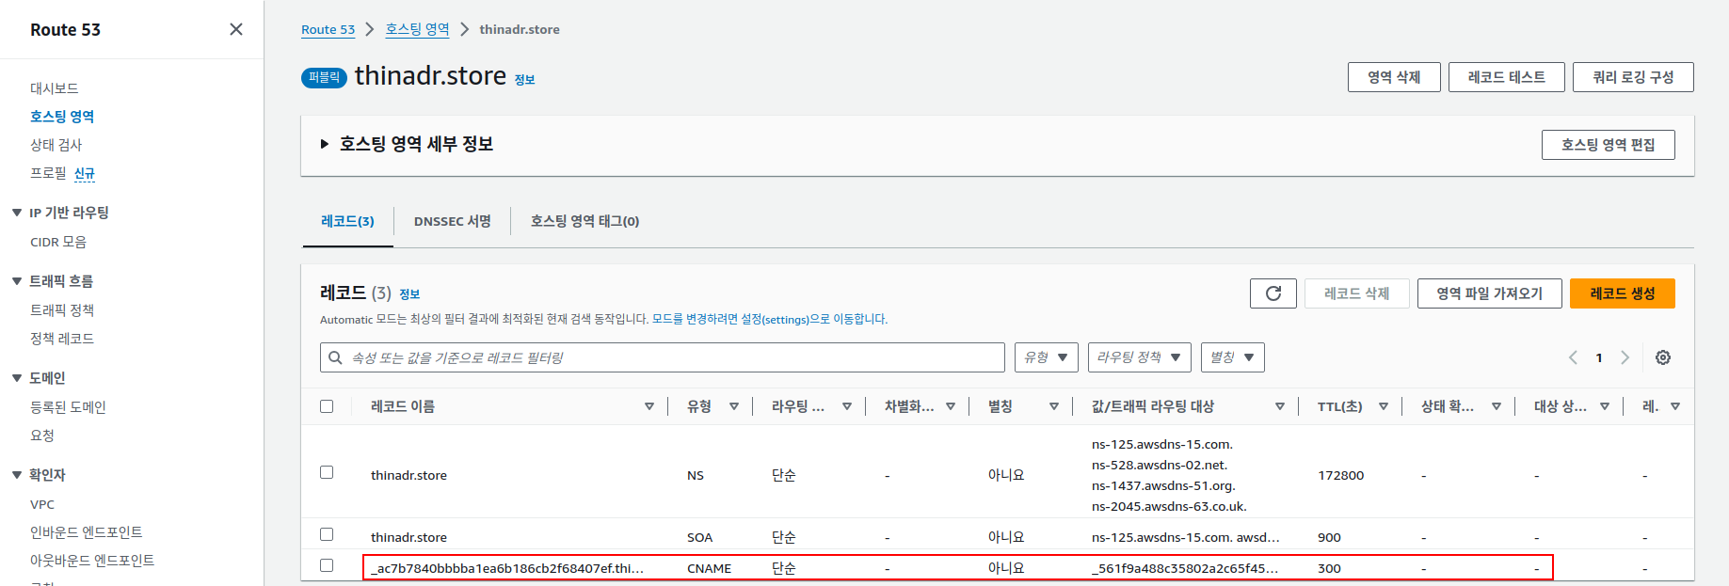
Task: Click the 레코드 테스트 button
Action: click(x=1507, y=77)
